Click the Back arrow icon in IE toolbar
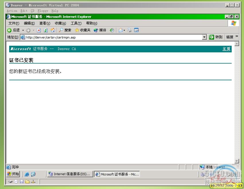The width and height of the screenshot is (244, 189). point(9,30)
